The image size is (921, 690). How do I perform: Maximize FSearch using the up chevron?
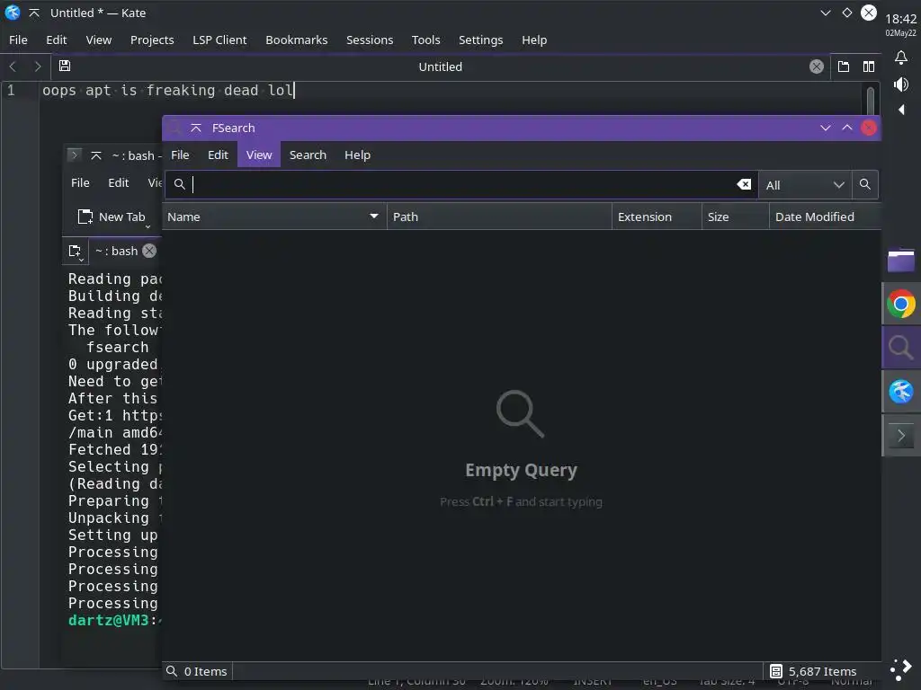pos(847,128)
